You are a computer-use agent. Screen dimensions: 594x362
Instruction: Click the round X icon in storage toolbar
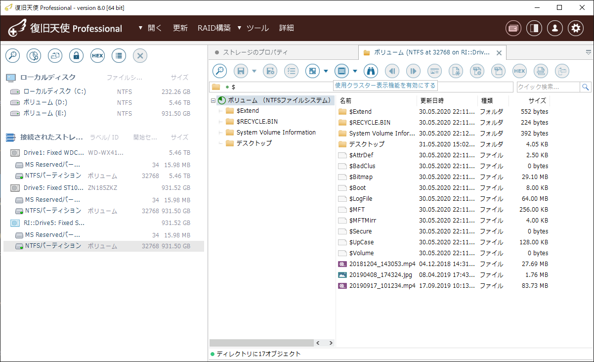[140, 56]
